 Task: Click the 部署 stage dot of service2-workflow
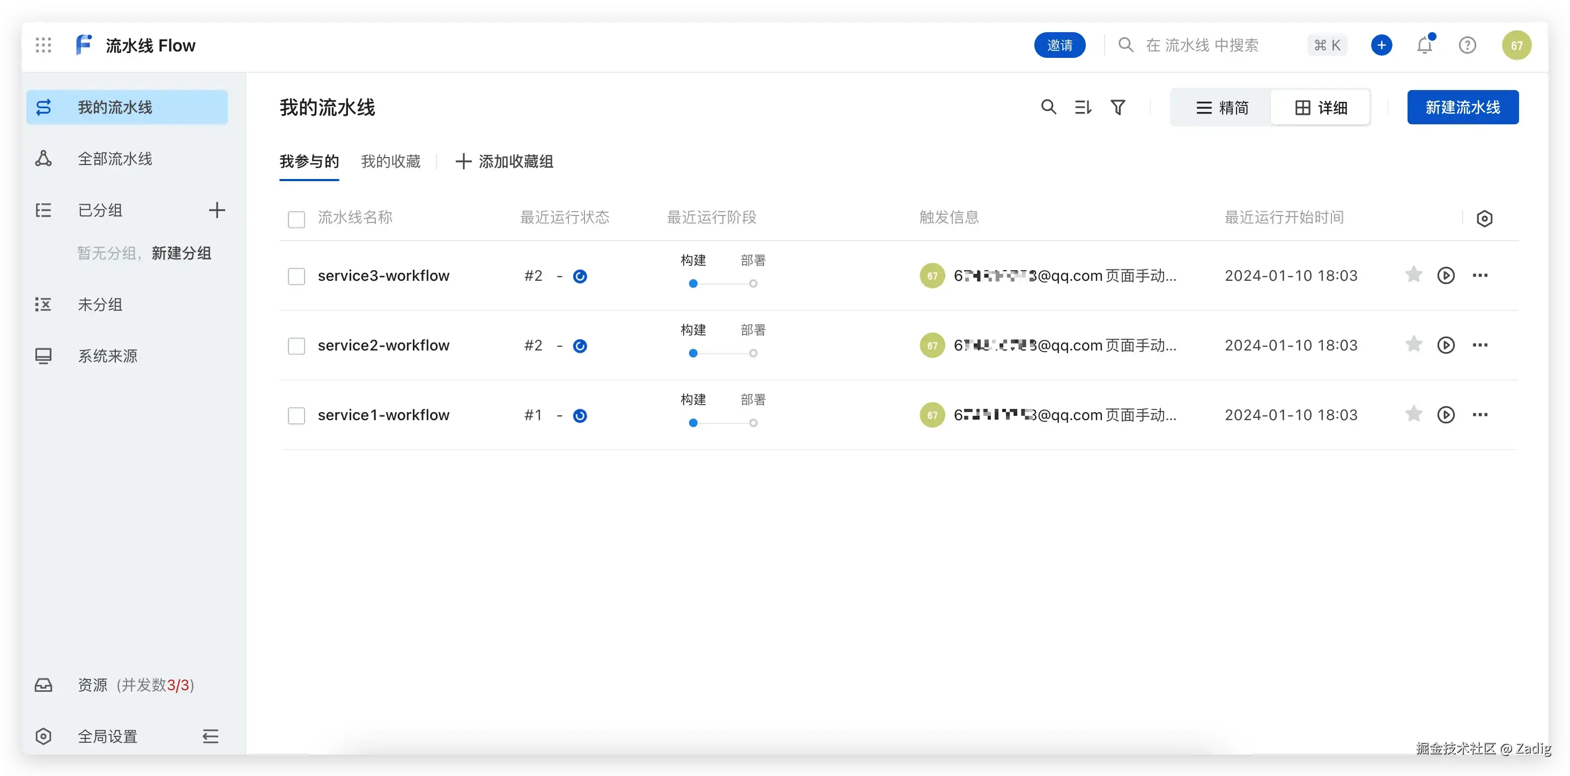click(753, 353)
